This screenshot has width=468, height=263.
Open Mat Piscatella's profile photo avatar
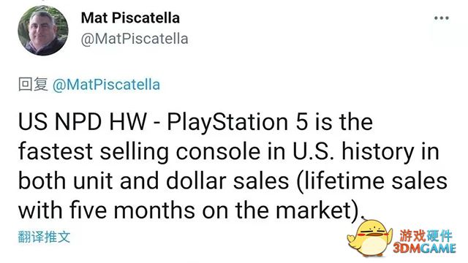click(x=43, y=31)
